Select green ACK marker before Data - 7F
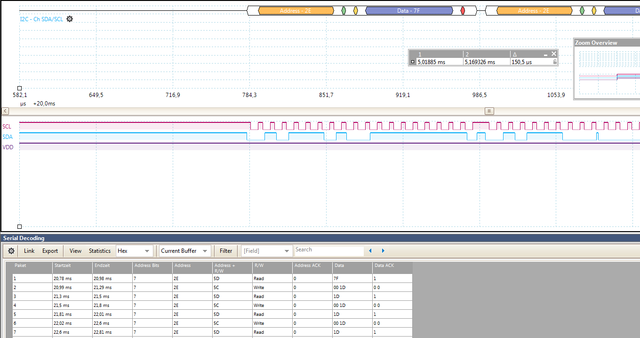The image size is (640, 338). pyautogui.click(x=344, y=10)
